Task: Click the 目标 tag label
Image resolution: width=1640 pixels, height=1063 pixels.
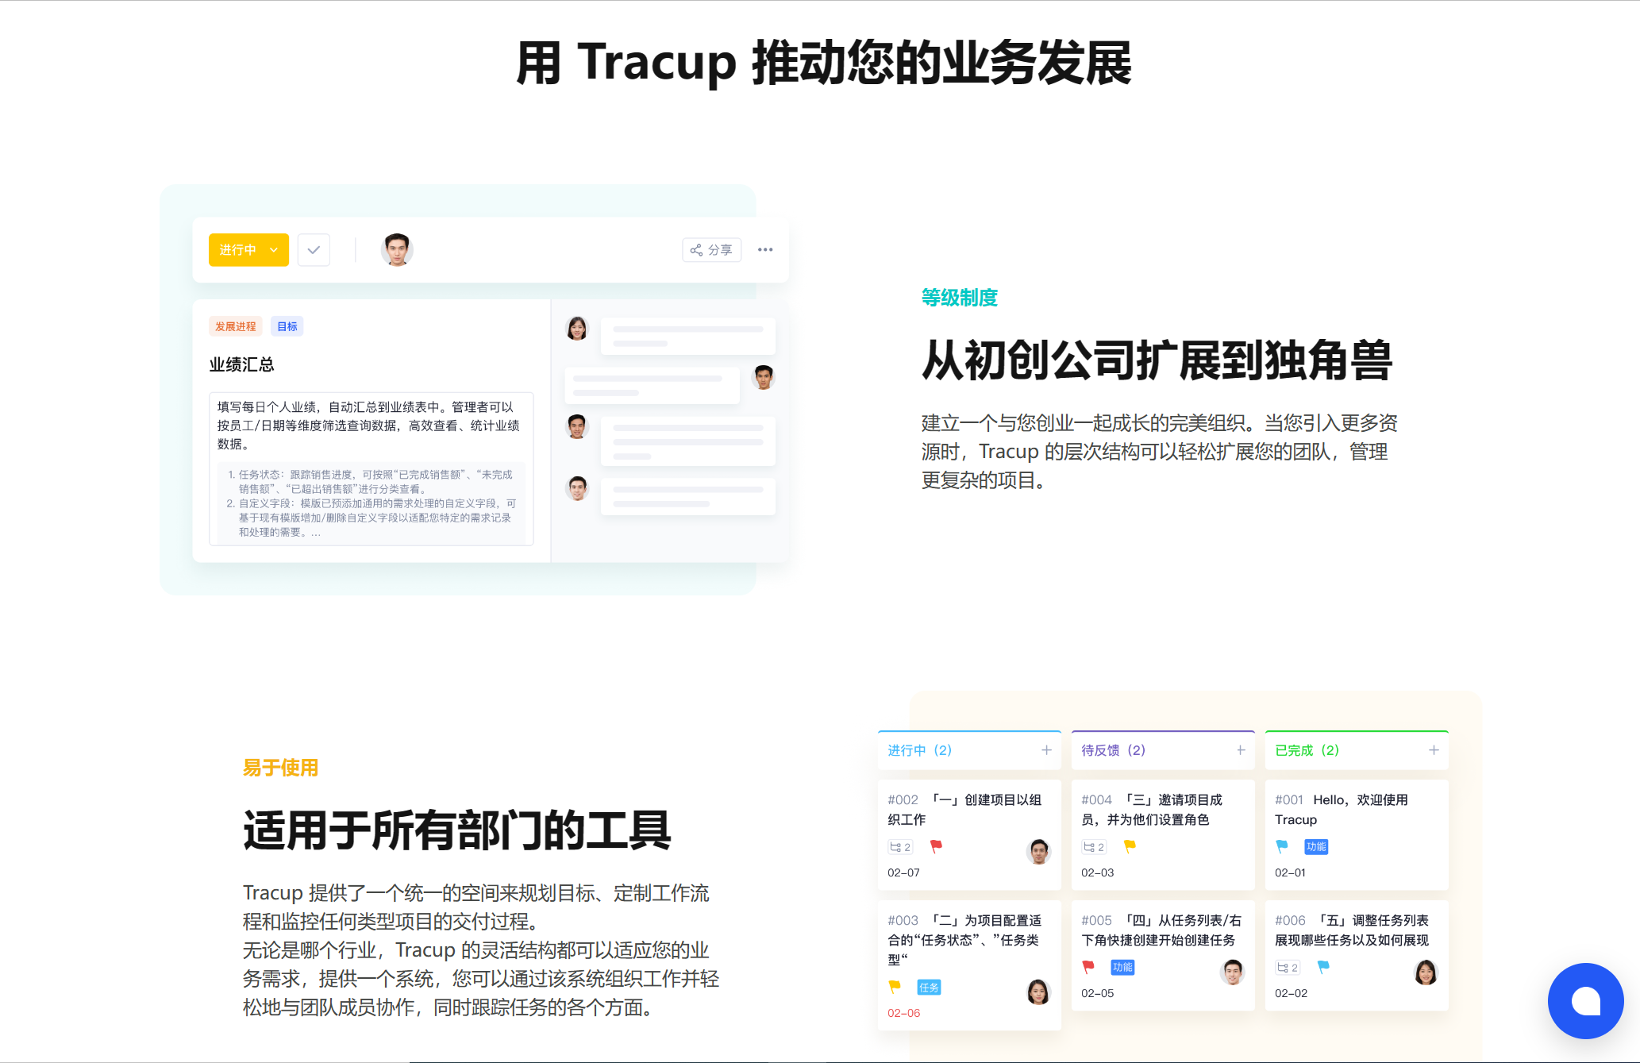Action: tap(287, 326)
